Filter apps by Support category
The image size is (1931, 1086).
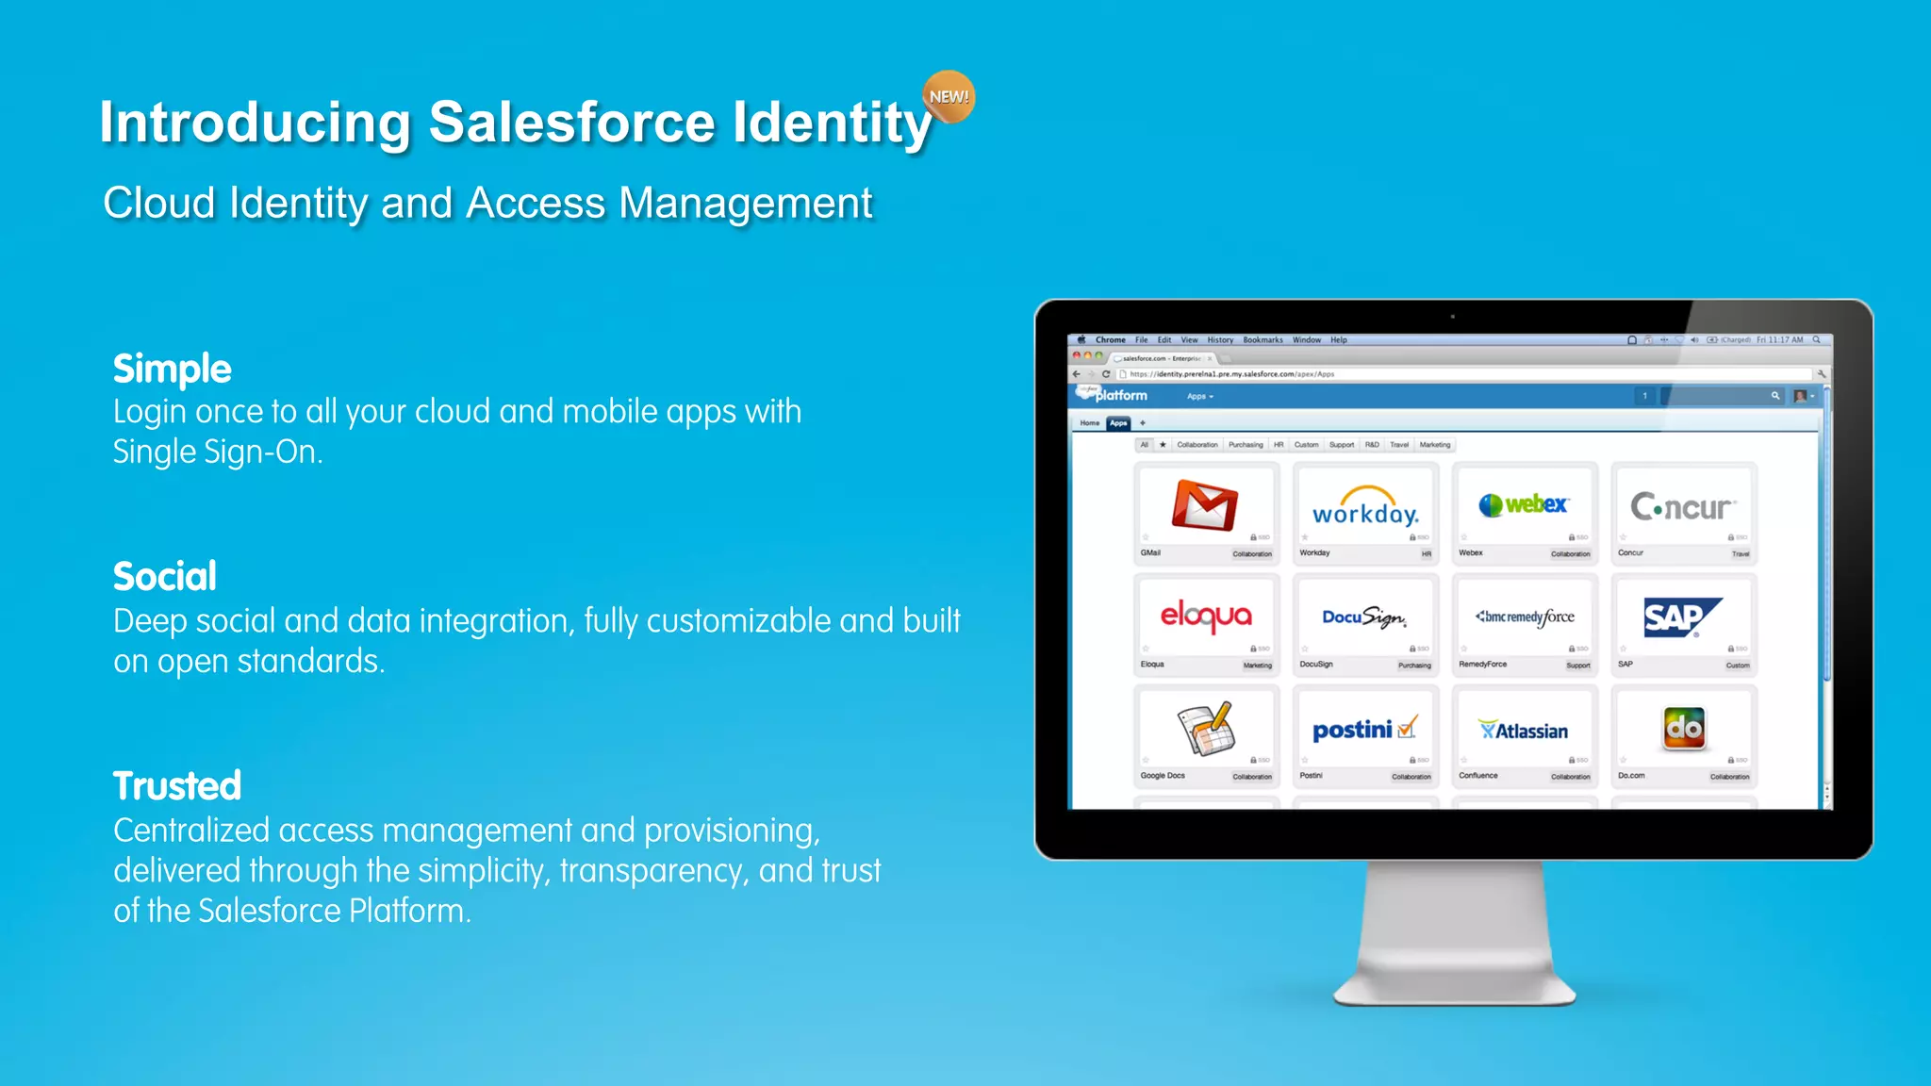(1342, 445)
